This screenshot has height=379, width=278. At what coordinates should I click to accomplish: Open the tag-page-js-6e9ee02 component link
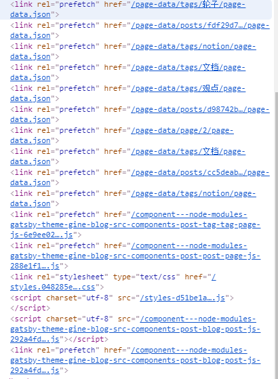[x=135, y=225]
